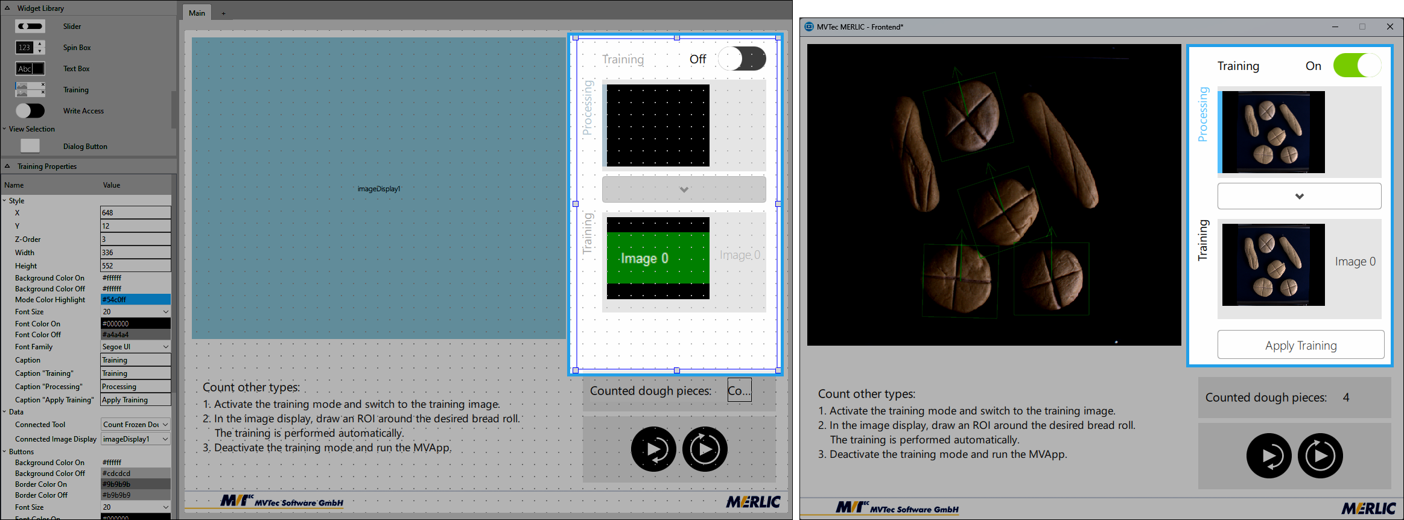This screenshot has height=520, width=1404.
Task: Open the Connected Image Display dropdown
Action: coord(136,439)
